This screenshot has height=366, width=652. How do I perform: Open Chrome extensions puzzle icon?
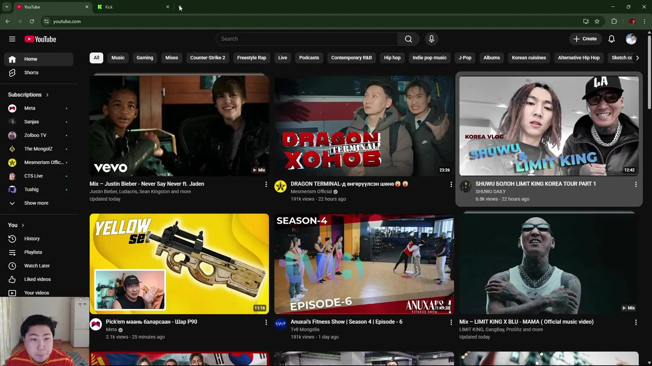(x=614, y=21)
